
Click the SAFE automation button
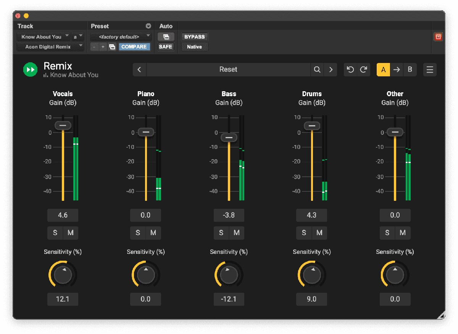point(166,47)
